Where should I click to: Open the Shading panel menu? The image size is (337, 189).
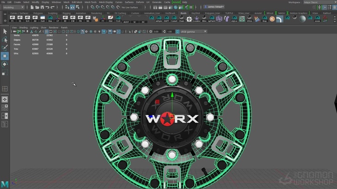tap(23, 28)
